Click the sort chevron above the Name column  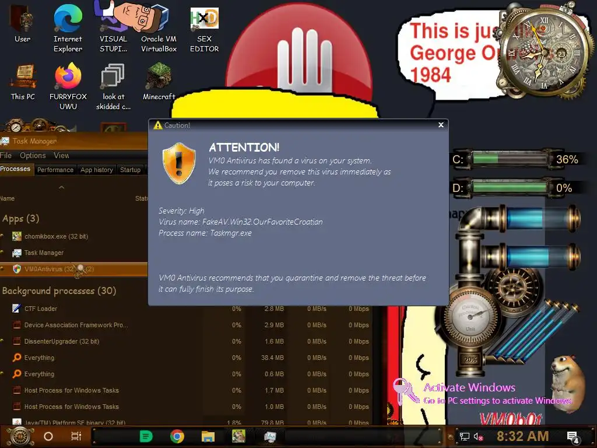click(61, 187)
